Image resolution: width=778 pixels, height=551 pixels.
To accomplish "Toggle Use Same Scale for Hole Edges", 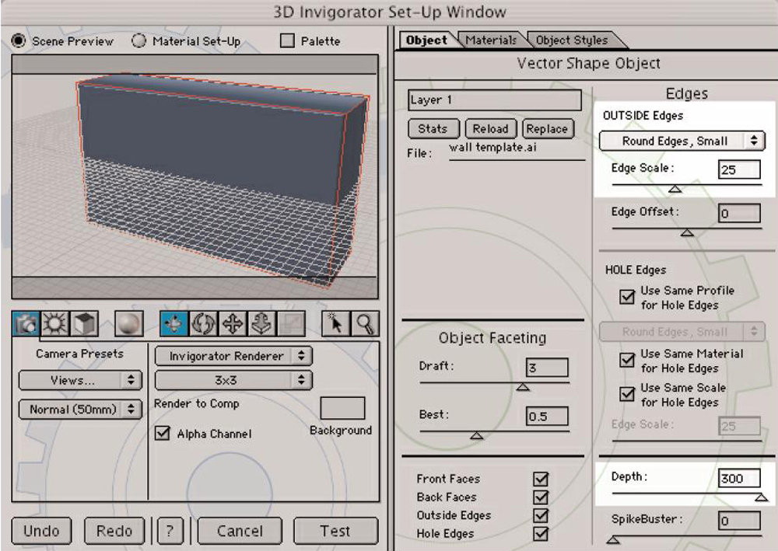I will click(627, 395).
